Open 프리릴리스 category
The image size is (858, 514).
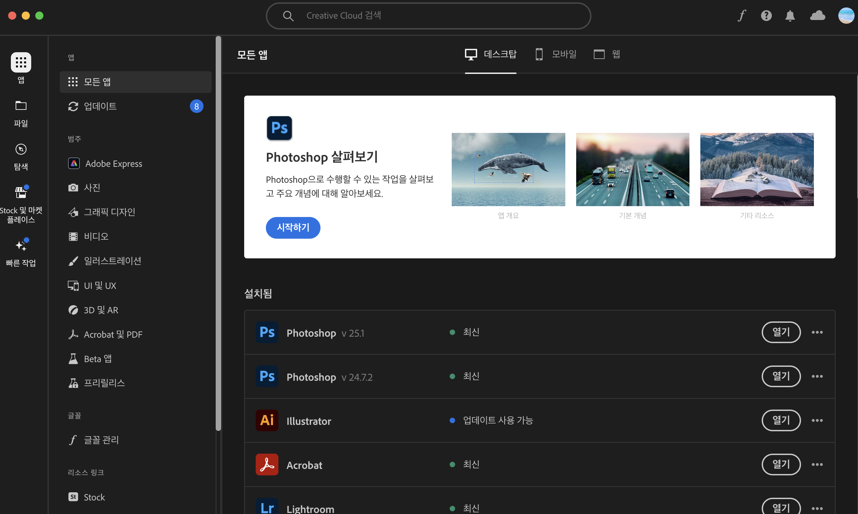(135, 383)
